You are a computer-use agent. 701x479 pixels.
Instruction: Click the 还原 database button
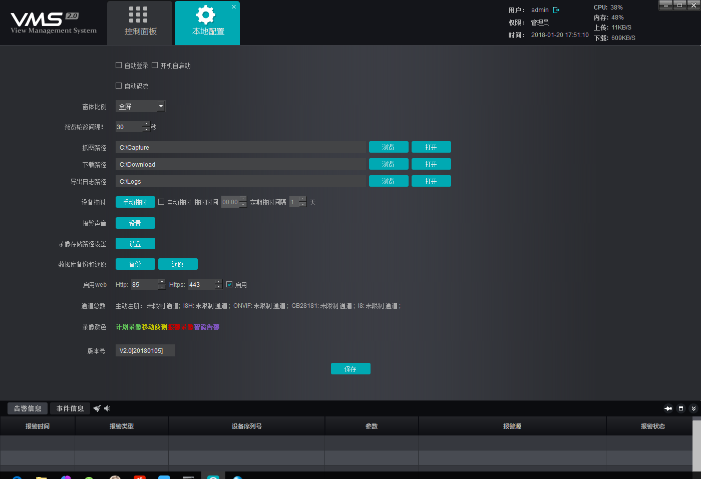click(x=178, y=264)
